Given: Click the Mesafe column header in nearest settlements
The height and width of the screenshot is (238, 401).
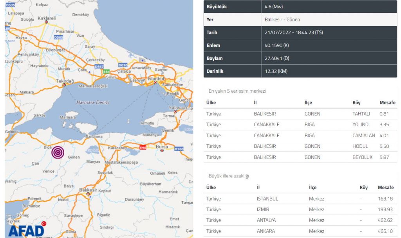Looking at the screenshot, I should (x=387, y=103).
